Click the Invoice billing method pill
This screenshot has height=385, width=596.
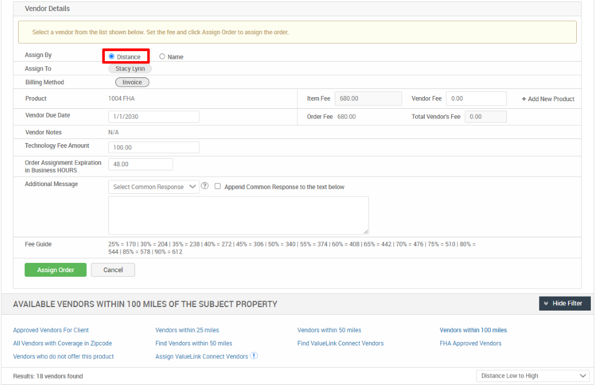coord(132,83)
